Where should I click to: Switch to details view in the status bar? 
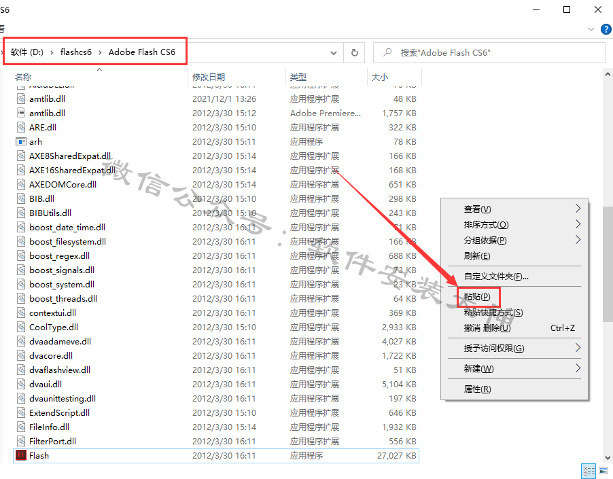(x=589, y=471)
